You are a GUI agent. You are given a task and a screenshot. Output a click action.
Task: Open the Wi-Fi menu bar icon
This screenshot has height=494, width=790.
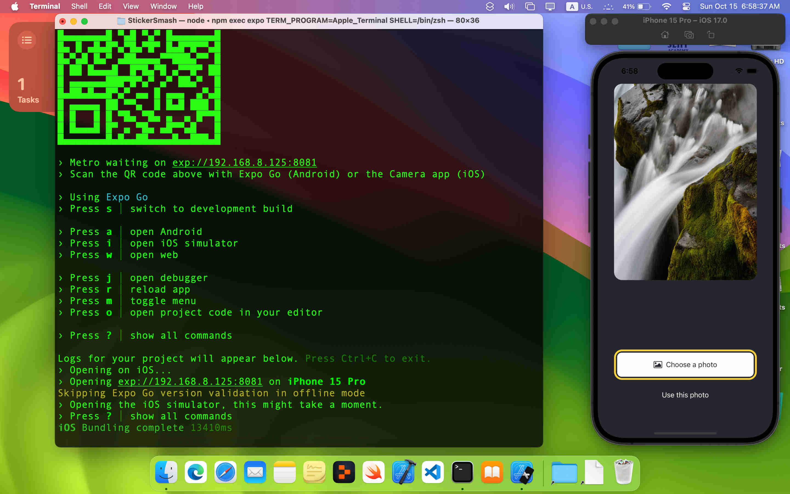tap(666, 6)
